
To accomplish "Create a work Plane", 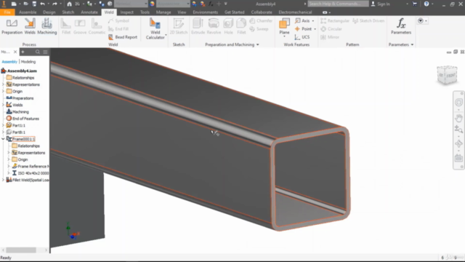I will click(x=284, y=25).
